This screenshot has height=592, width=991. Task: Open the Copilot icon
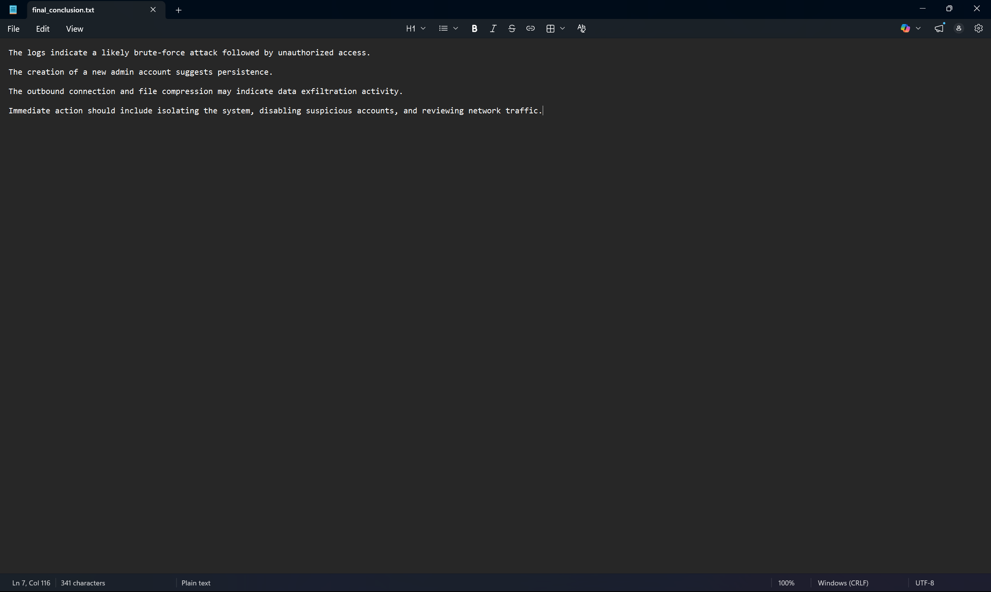click(905, 28)
